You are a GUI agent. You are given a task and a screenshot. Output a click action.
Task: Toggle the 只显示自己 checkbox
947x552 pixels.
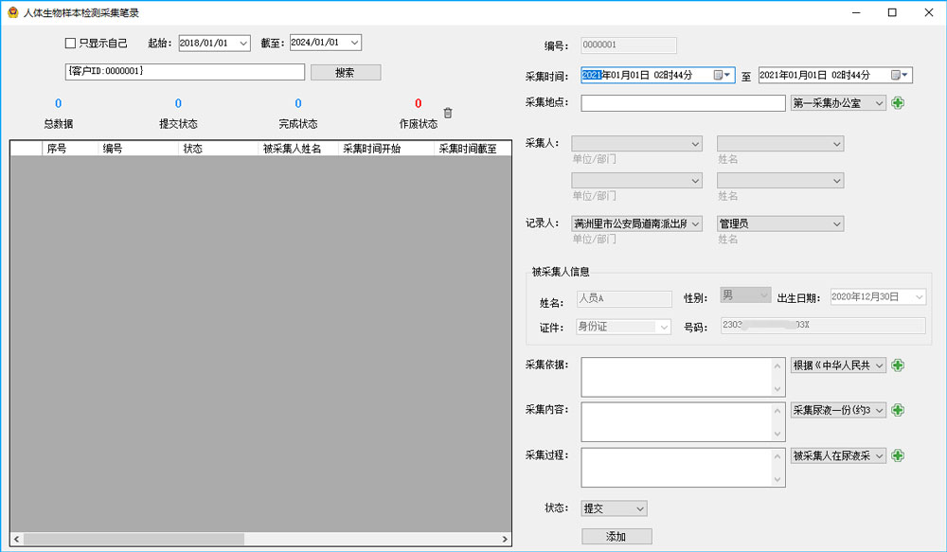(x=70, y=43)
